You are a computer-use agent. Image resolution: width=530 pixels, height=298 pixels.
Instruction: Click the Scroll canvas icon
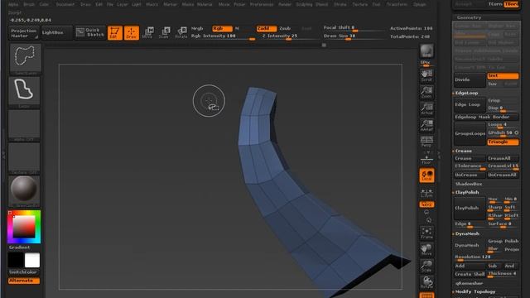(426, 75)
